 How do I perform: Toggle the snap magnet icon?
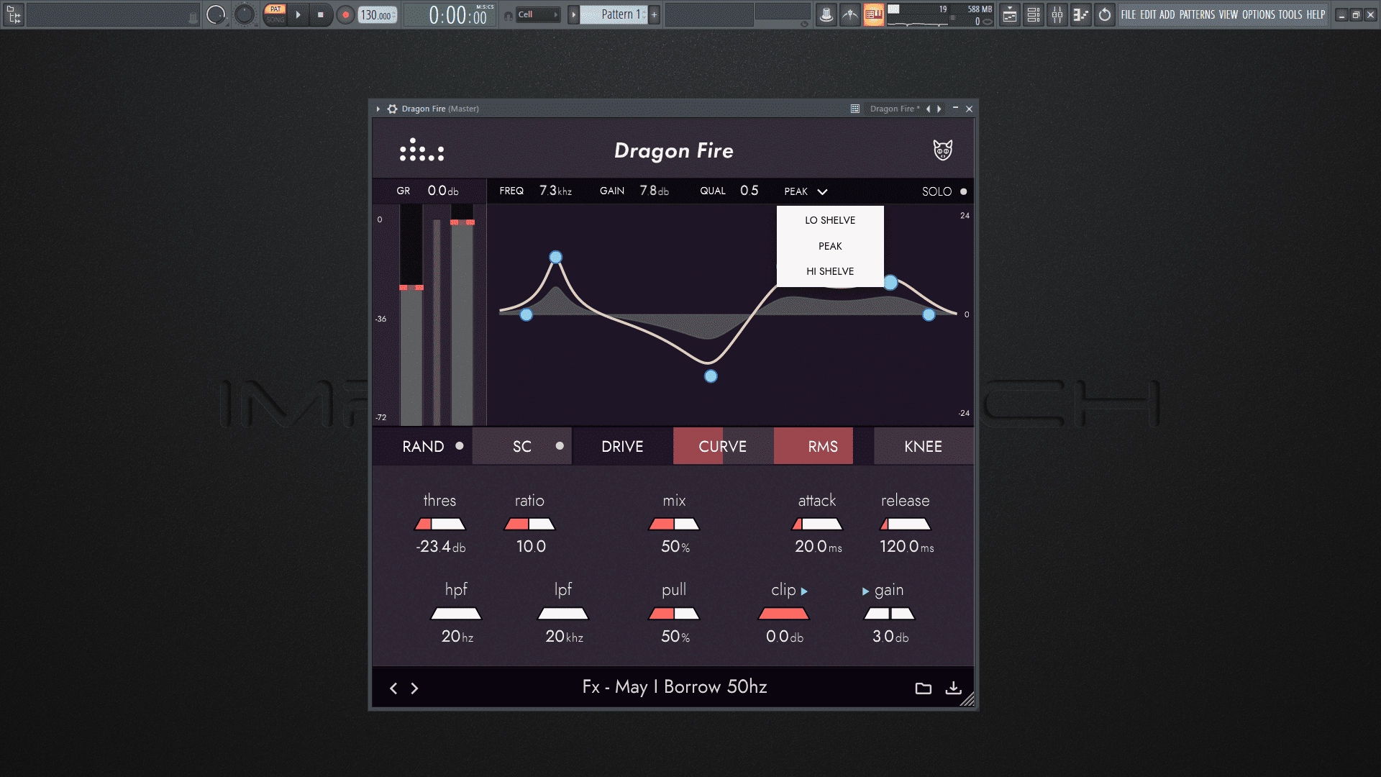pos(509,15)
